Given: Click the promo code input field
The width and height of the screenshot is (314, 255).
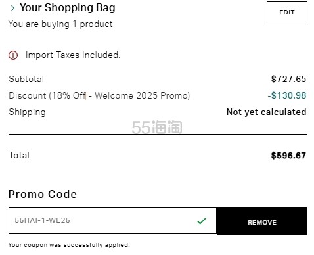Looking at the screenshot, I should pos(112,220).
